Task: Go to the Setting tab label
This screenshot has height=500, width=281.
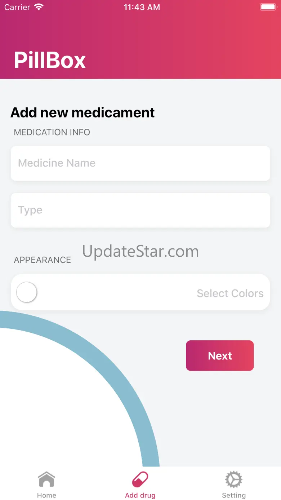Action: click(234, 495)
